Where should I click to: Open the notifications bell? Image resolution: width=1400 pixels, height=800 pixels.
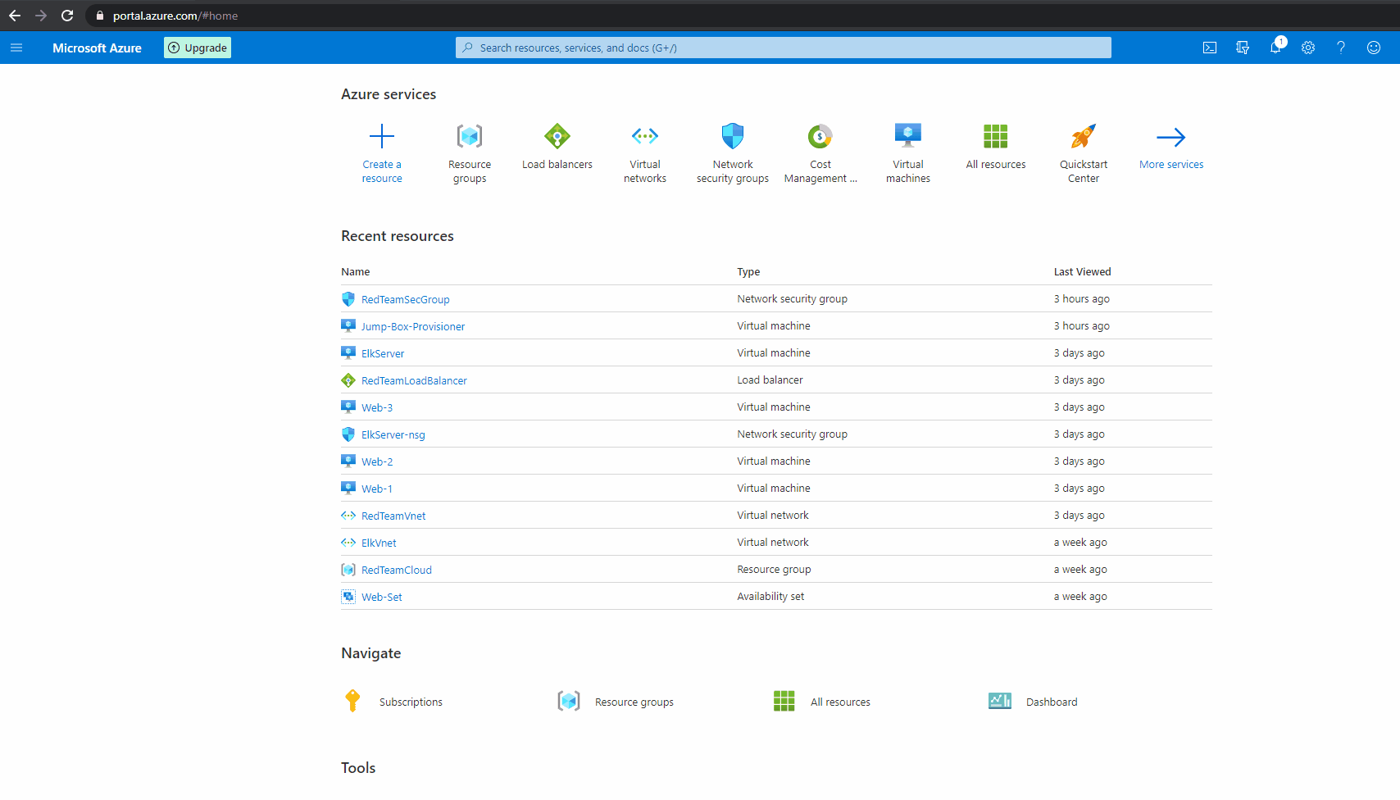[x=1276, y=48]
